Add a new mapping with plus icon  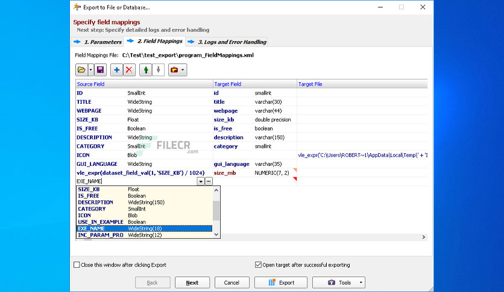[117, 70]
